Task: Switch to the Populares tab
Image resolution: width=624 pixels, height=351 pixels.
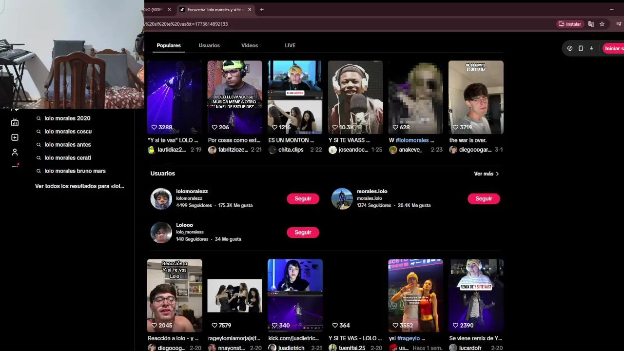Action: [169, 45]
